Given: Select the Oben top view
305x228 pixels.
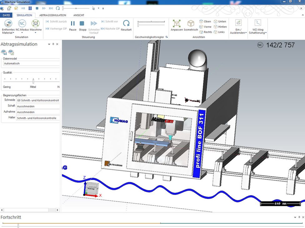Looking at the screenshot, I should 205,22.
